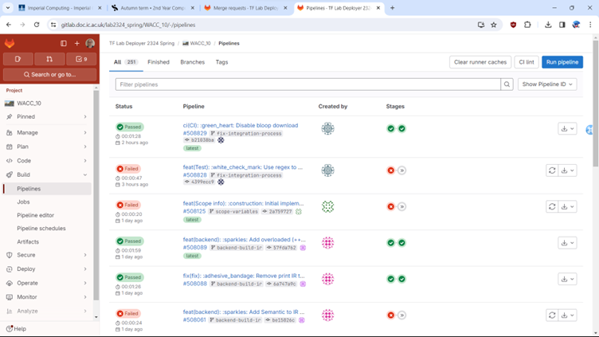Image resolution: width=599 pixels, height=337 pixels.
Task: Click Clear runner caches button
Action: [480, 62]
